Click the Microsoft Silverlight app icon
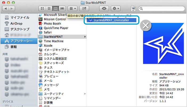Image resolution: width=187 pixels, height=107 pixels. pos(40,15)
